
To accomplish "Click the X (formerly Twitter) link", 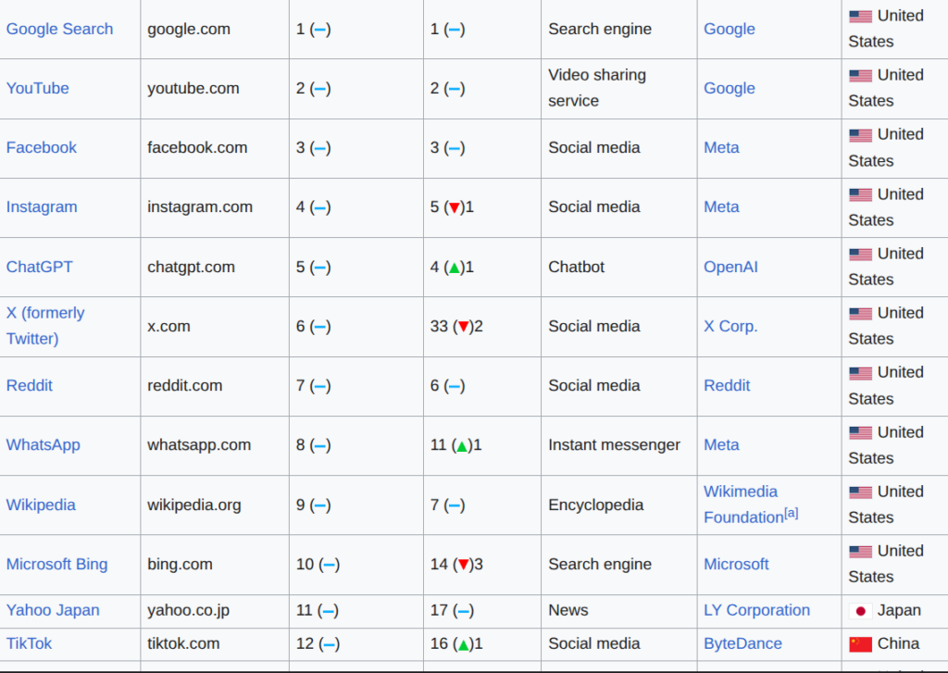I will (x=44, y=326).
